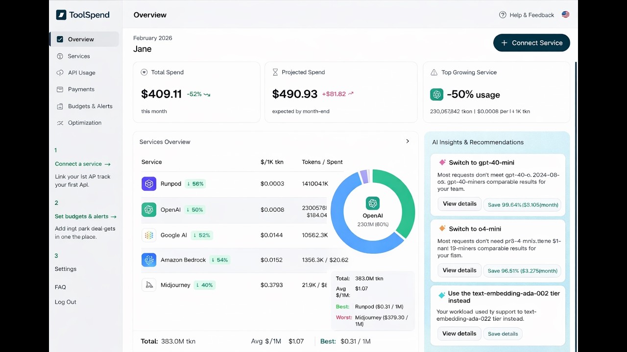The height and width of the screenshot is (352, 627).
Task: Click the Top Growing Service warning icon
Action: (434, 72)
